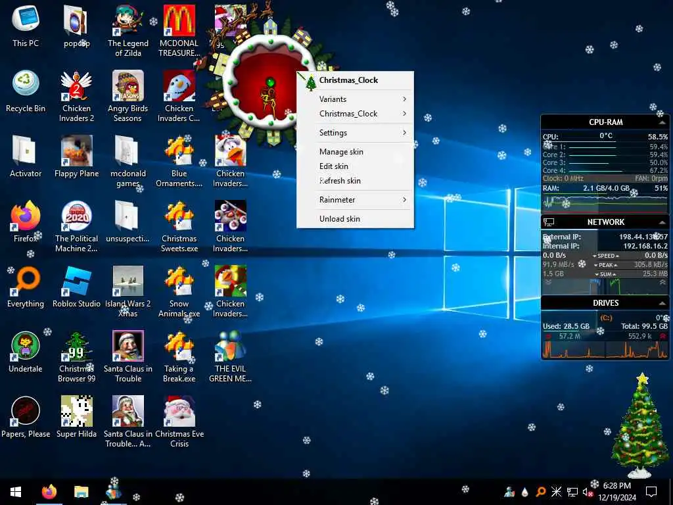Collapse the NETWORK panel arrow
Image resolution: width=673 pixels, height=505 pixels.
[662, 222]
